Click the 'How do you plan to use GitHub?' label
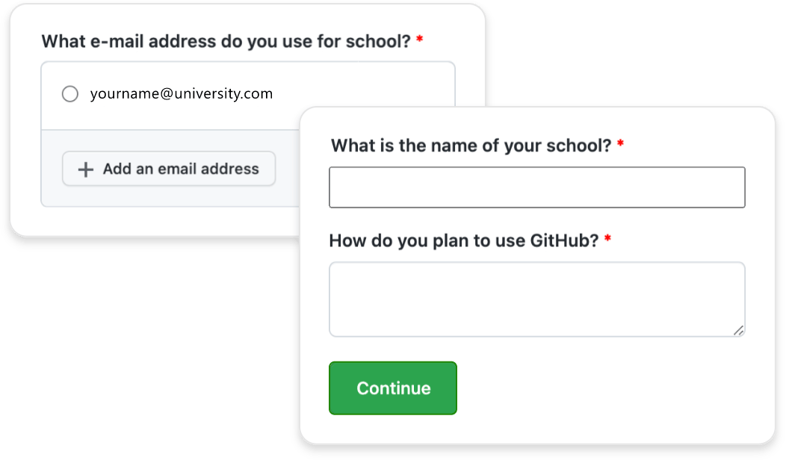 coord(463,241)
